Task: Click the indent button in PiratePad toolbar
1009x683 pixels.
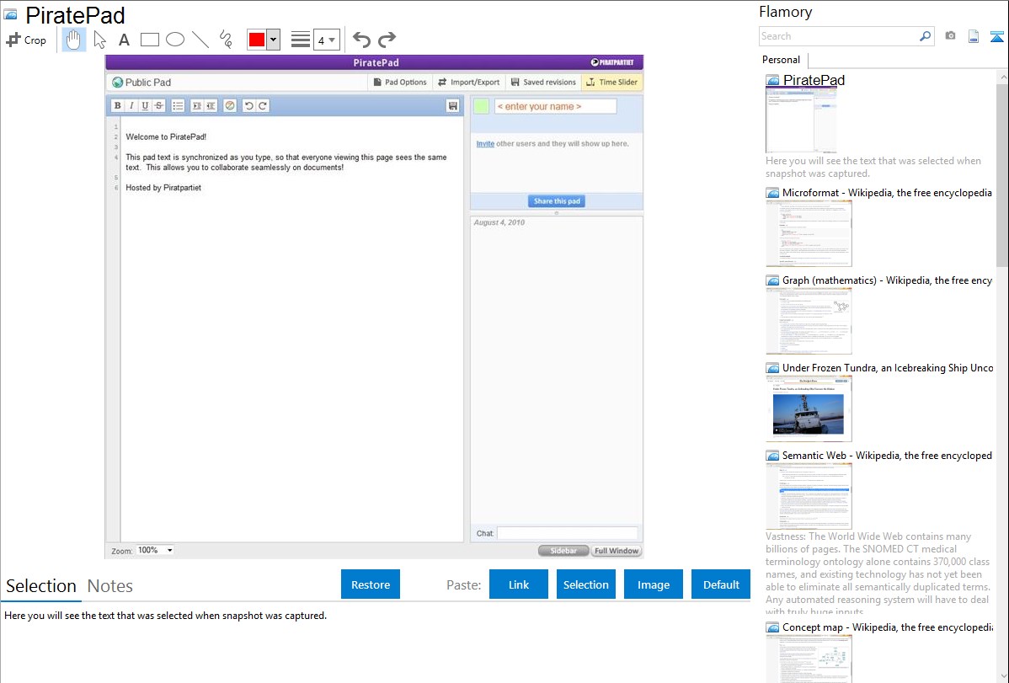Action: tap(197, 105)
